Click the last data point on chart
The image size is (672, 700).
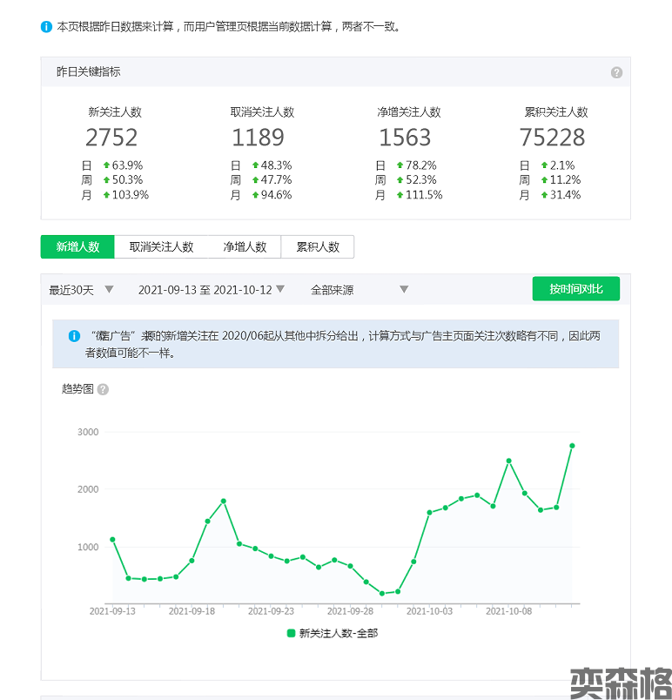(x=572, y=446)
